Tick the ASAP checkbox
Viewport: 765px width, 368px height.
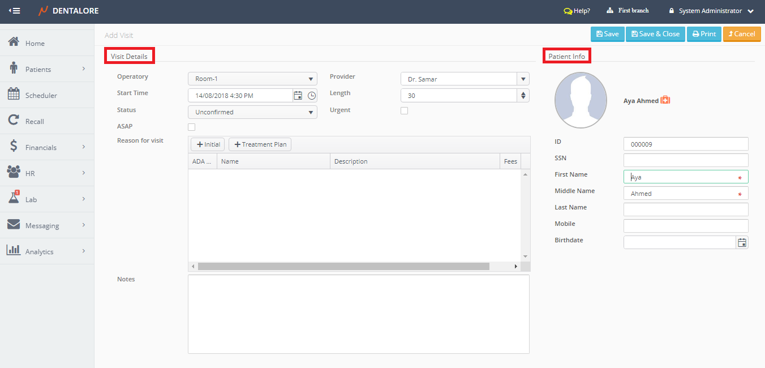pyautogui.click(x=191, y=127)
